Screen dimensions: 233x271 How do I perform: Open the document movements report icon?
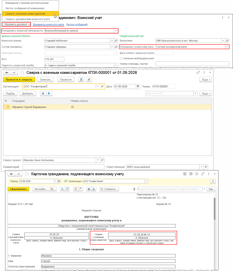pos(81,79)
